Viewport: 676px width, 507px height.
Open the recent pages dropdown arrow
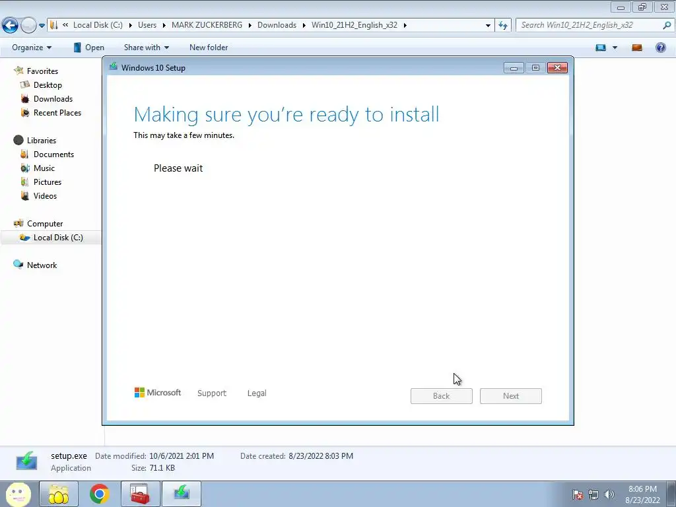42,26
